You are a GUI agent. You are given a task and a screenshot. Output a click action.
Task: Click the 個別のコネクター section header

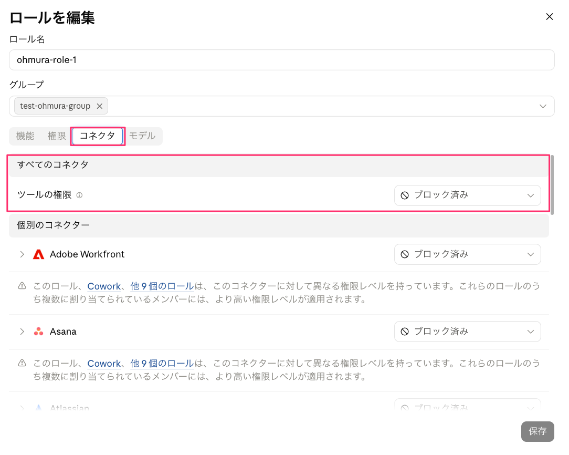click(x=279, y=225)
